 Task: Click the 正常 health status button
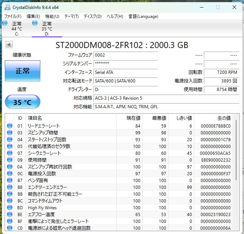coord(23,71)
